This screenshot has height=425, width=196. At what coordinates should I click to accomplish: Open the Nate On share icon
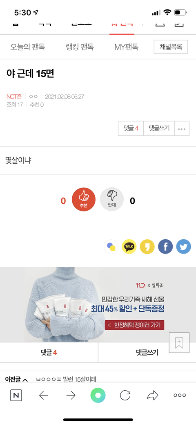pos(111,247)
